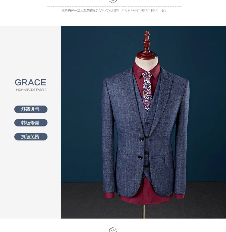Select the 抗皱免烫 pill label
226x232 pixels.
point(31,136)
